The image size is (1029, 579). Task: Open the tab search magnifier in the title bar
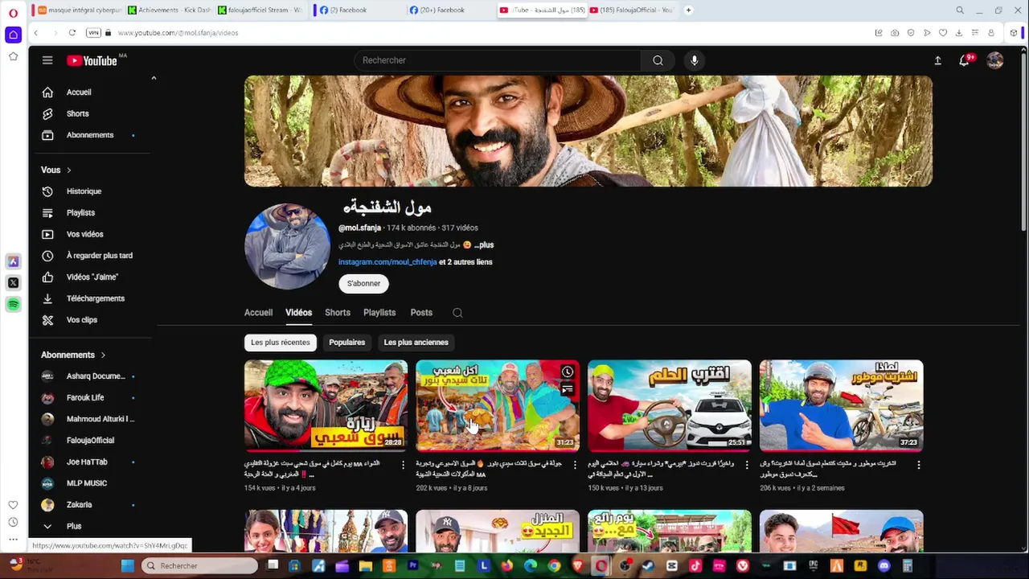pos(960,10)
